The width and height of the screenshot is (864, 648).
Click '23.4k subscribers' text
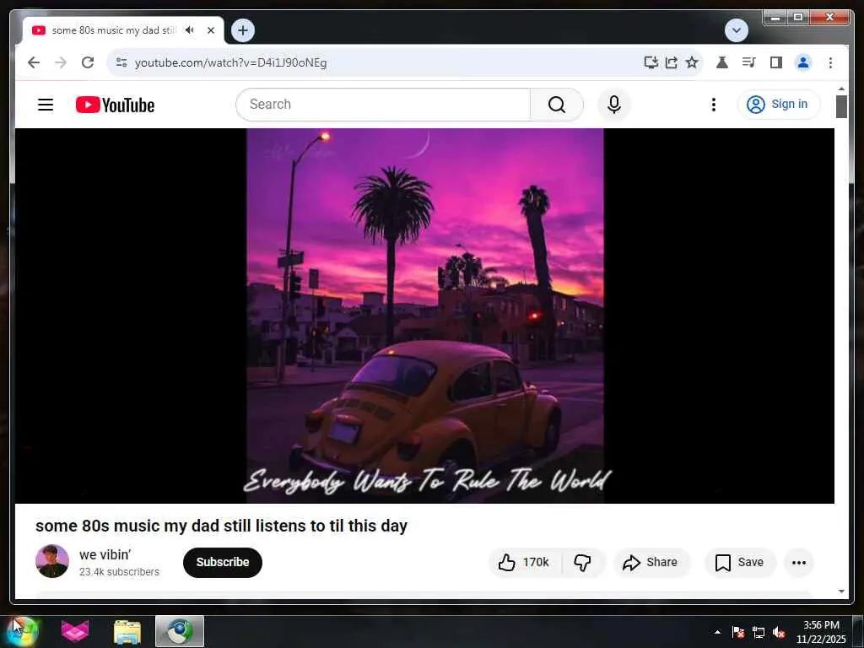(119, 572)
